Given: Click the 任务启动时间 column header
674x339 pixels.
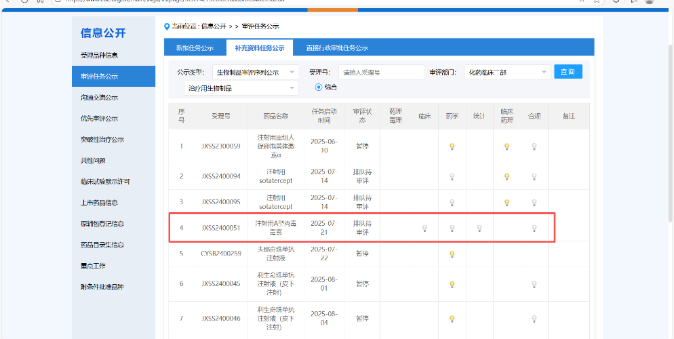Looking at the screenshot, I should [325, 116].
